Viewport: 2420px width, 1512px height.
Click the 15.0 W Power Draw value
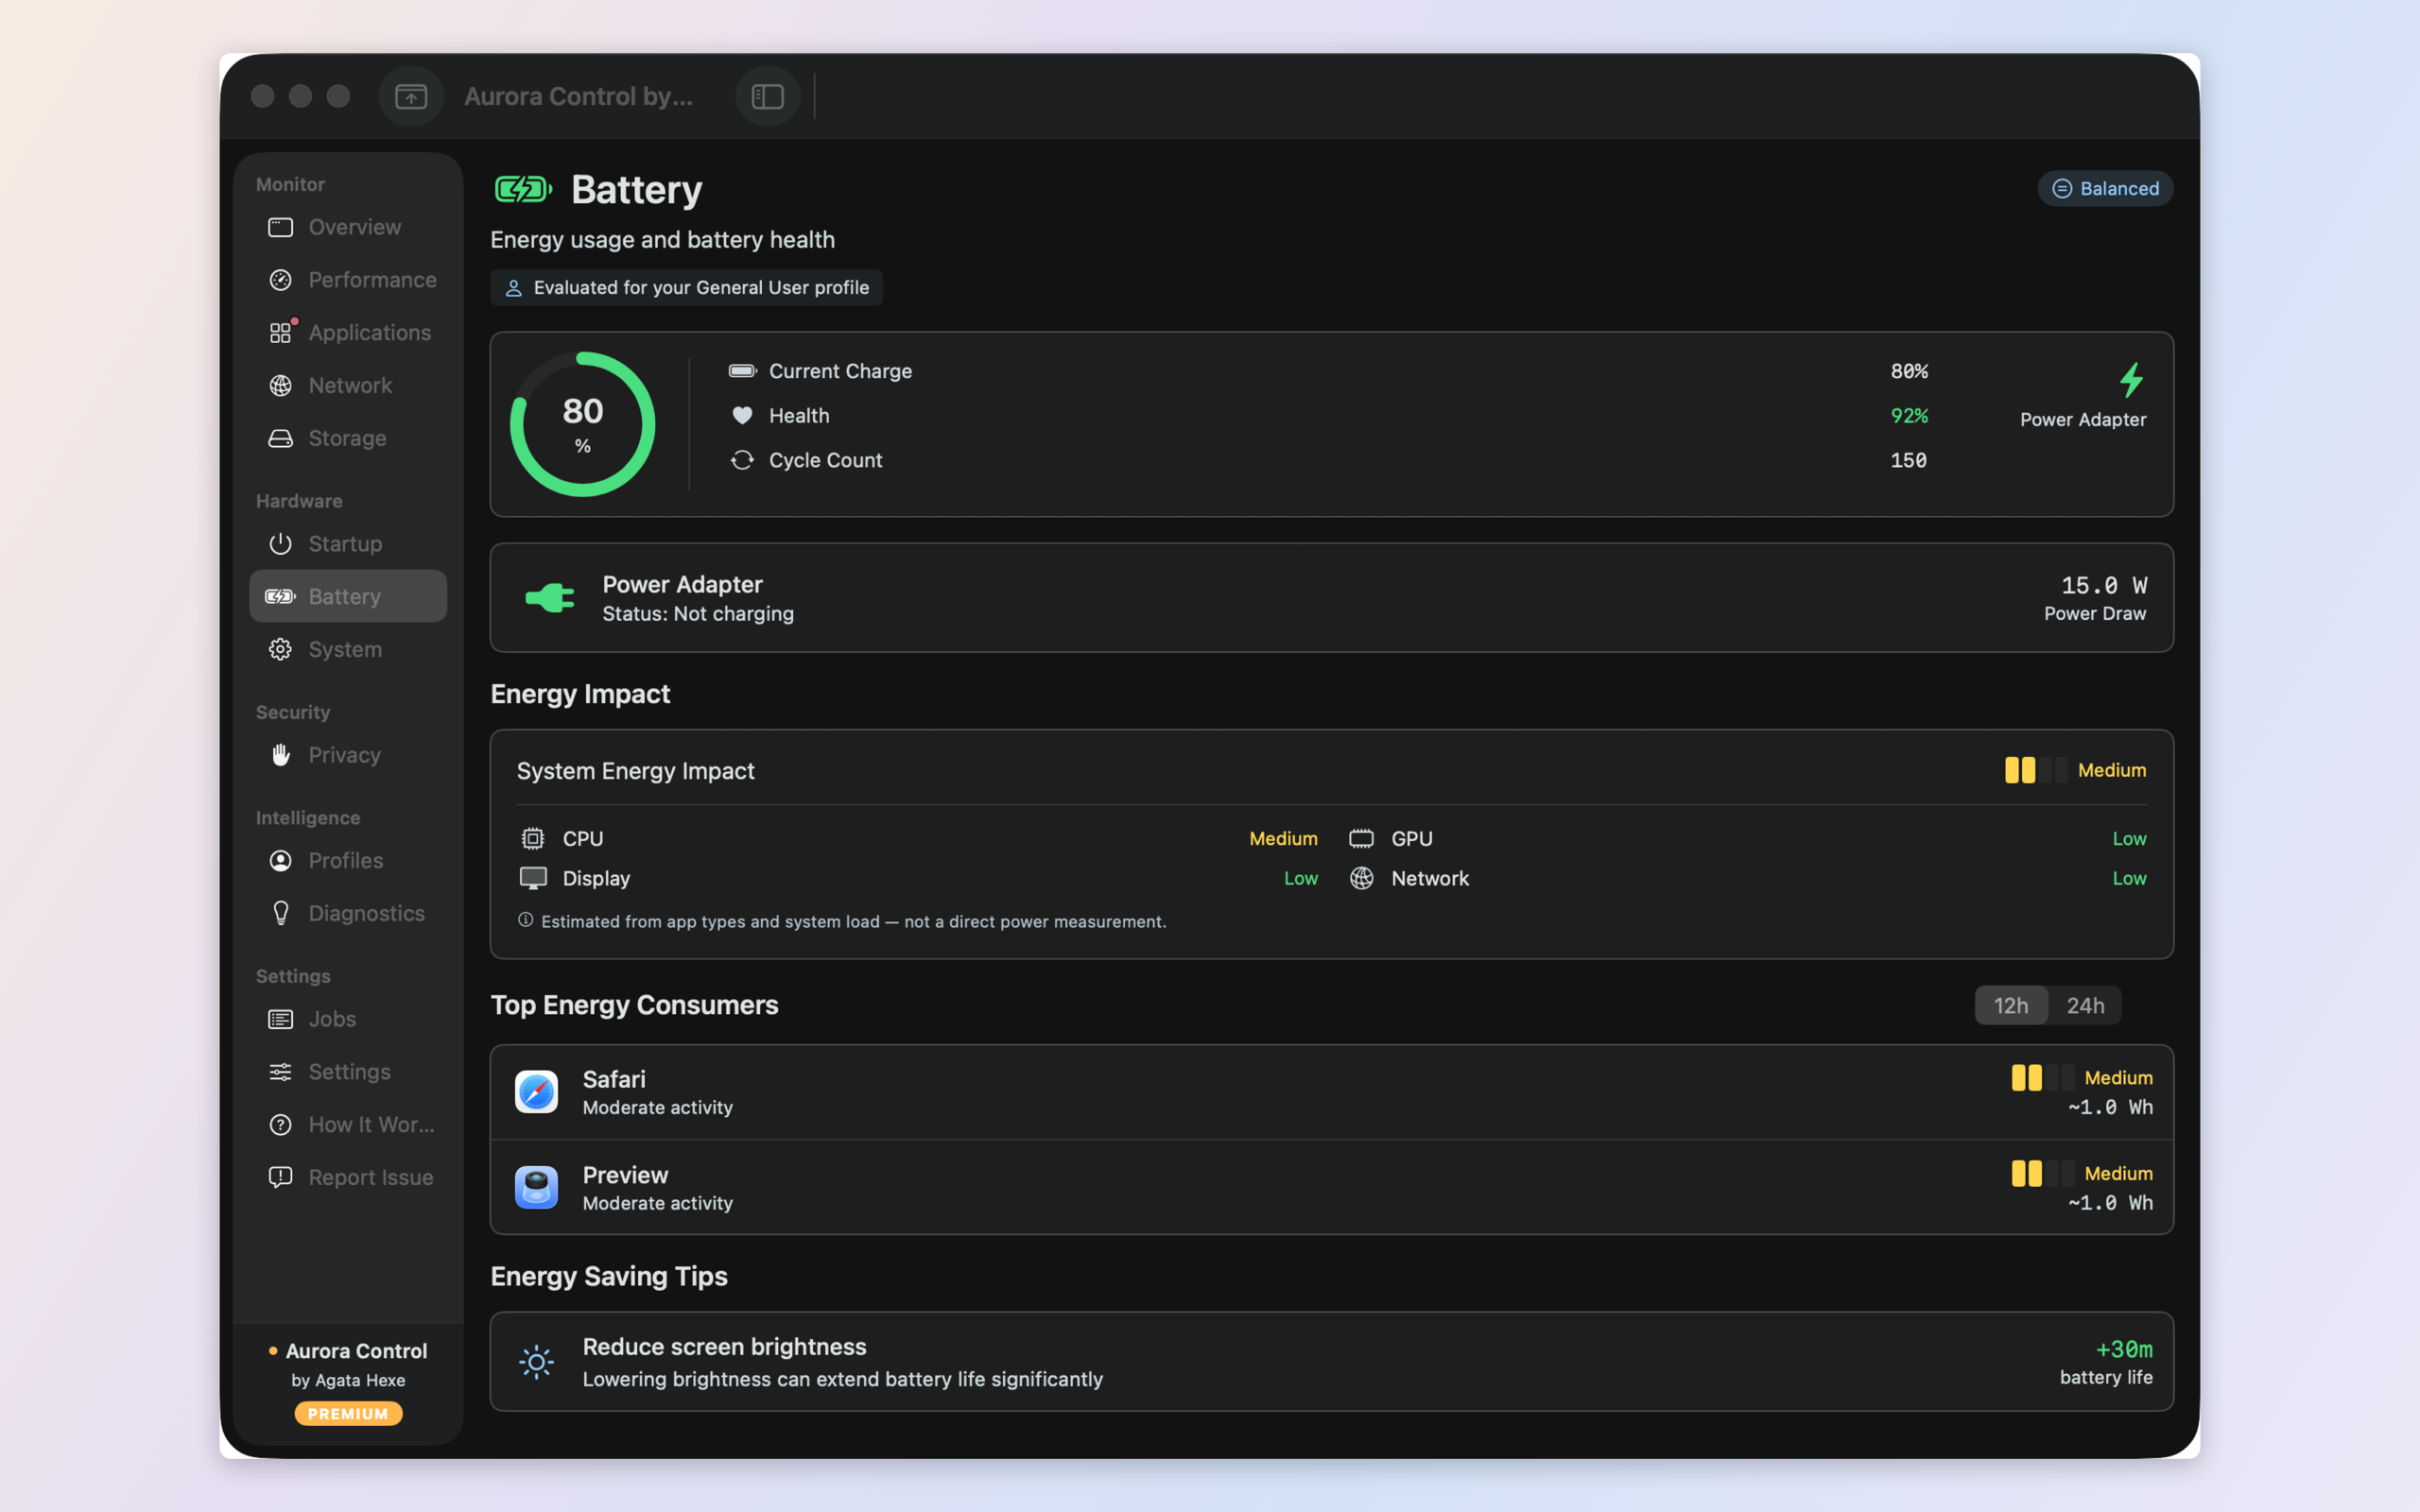pos(2103,586)
